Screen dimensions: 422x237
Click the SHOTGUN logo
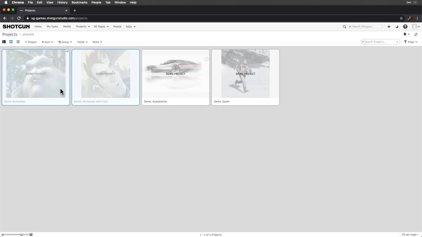pos(16,26)
